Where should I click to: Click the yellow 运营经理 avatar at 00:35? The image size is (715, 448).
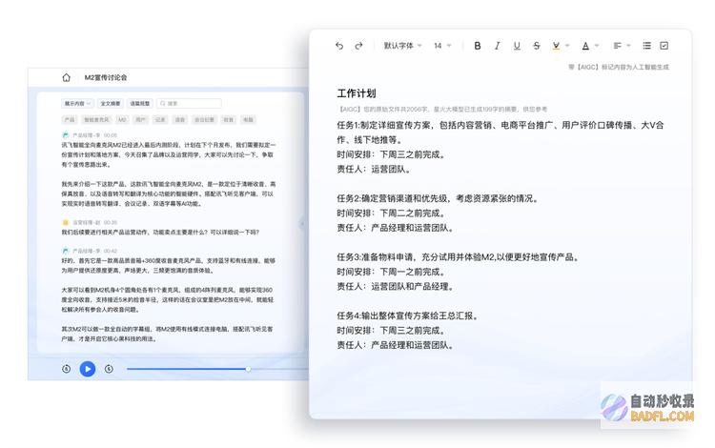click(x=65, y=222)
